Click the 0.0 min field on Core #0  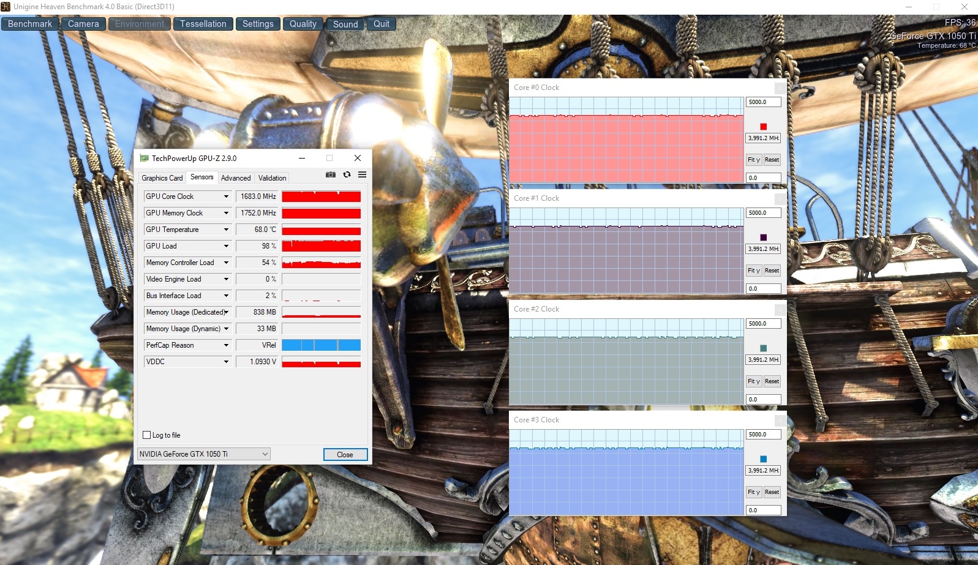763,178
